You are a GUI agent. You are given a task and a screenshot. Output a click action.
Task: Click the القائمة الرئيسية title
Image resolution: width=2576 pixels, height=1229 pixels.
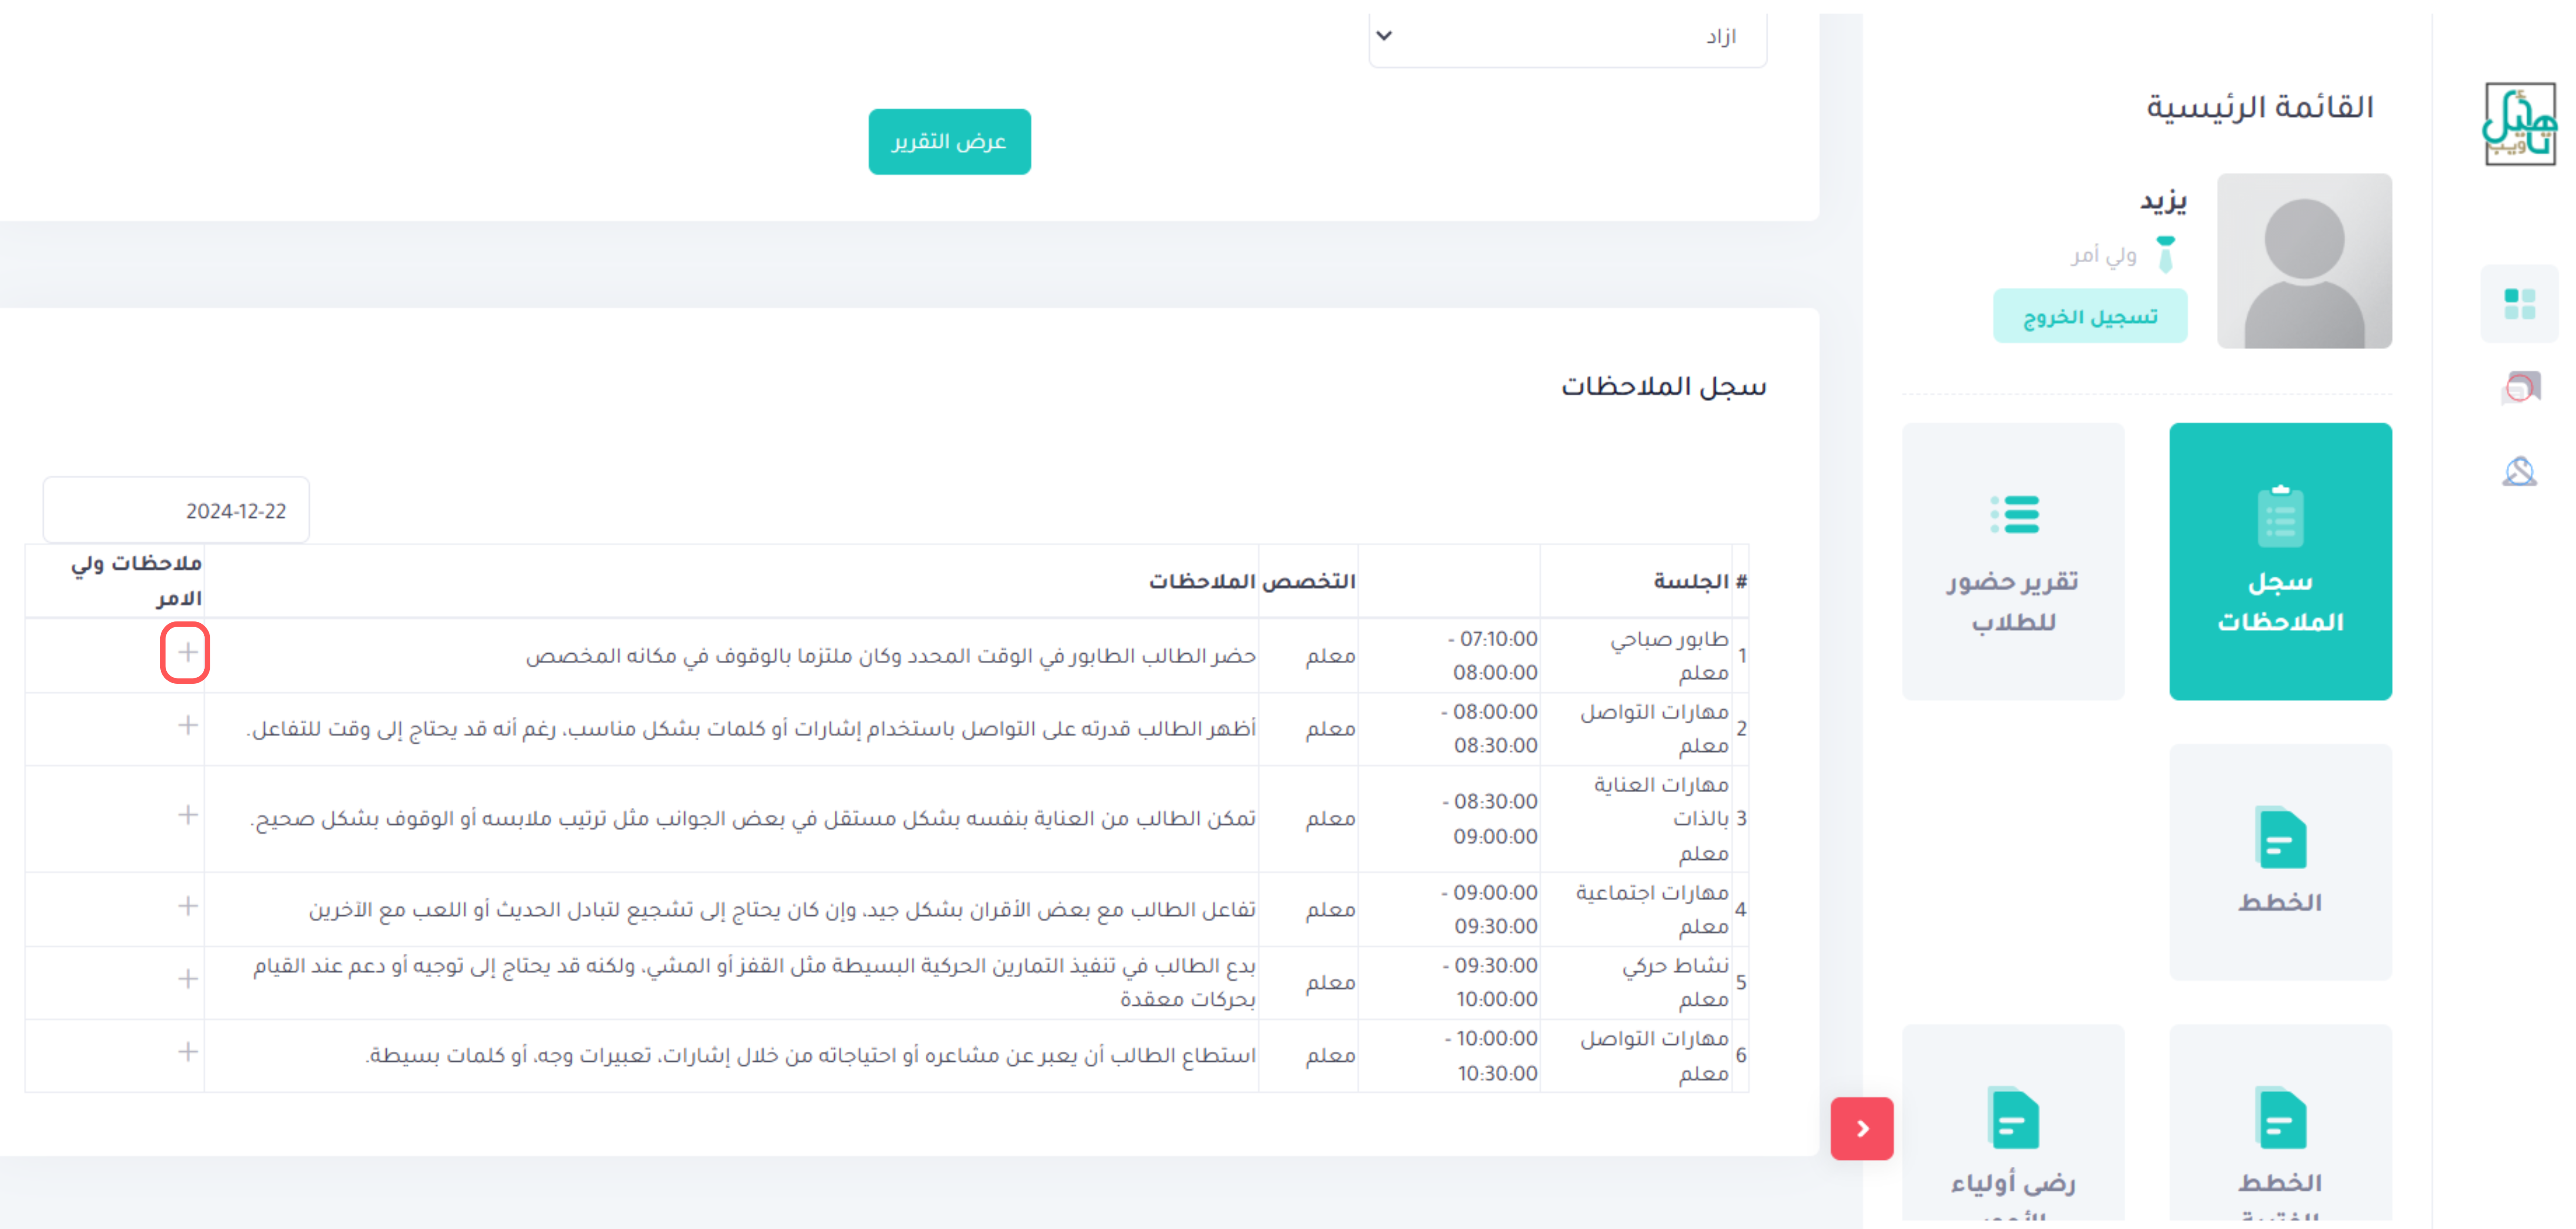pyautogui.click(x=2260, y=107)
